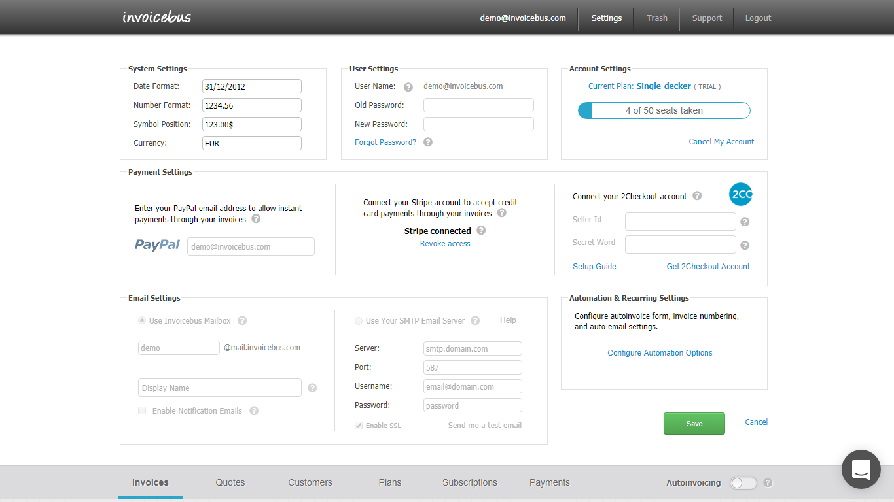Click the help icon next to Seller Id
The height and width of the screenshot is (502, 894).
point(745,222)
